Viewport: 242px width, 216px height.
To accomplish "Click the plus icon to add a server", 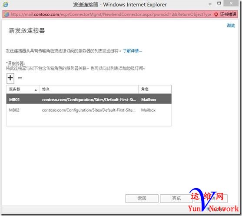I will (x=10, y=78).
